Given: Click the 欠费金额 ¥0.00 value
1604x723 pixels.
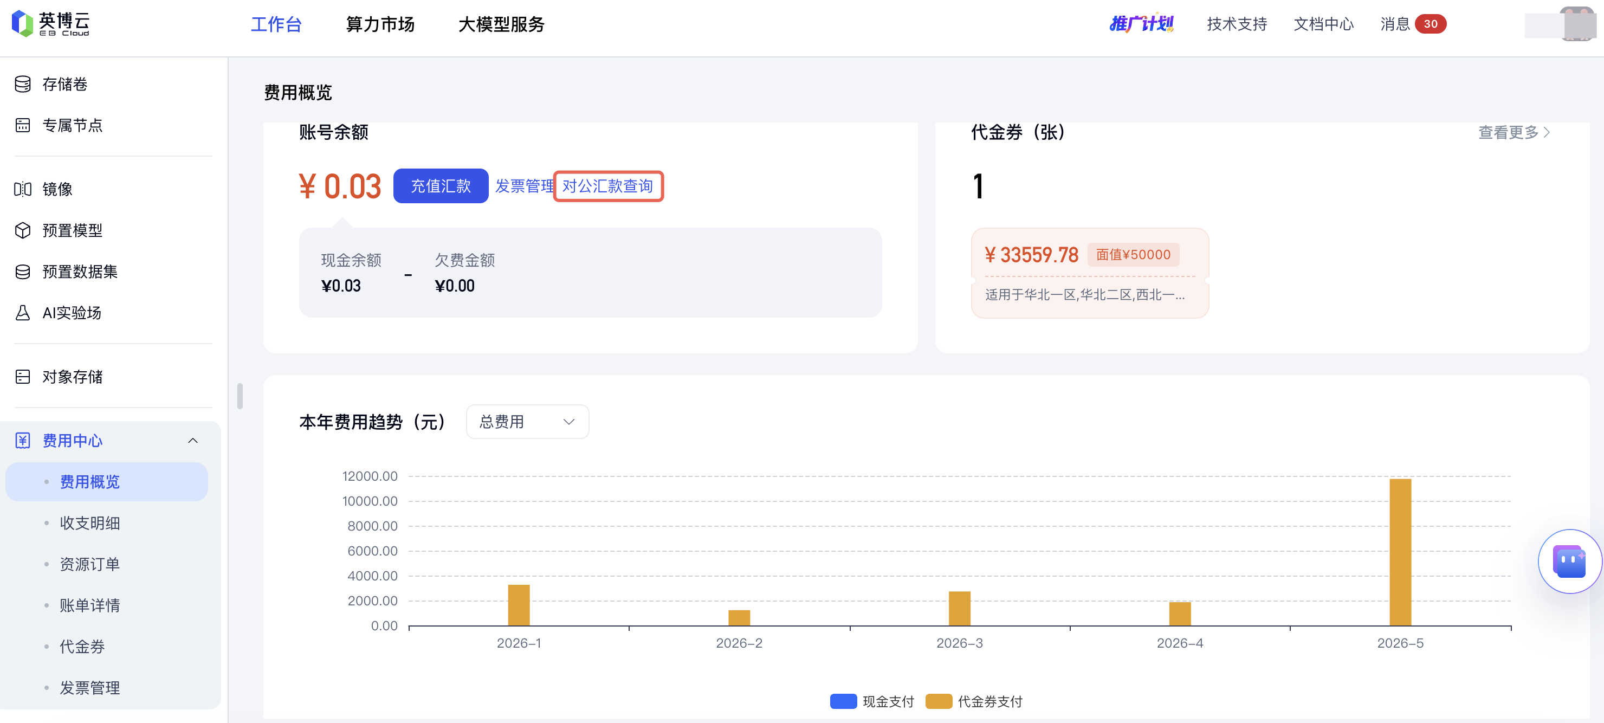Looking at the screenshot, I should coord(455,286).
